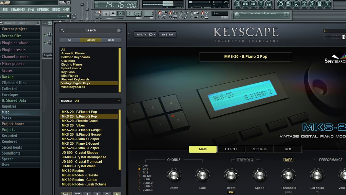Image resolution: width=346 pixels, height=195 pixels.
Task: Select chorus type TC-E
Action: click(x=144, y=173)
